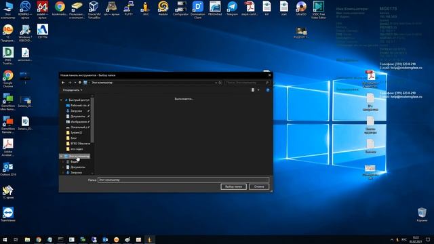Show hidden system tray icons
The height and width of the screenshot is (244, 434).
392,239
